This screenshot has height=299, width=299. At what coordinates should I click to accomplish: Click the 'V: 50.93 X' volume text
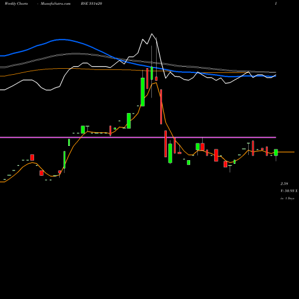(289, 191)
